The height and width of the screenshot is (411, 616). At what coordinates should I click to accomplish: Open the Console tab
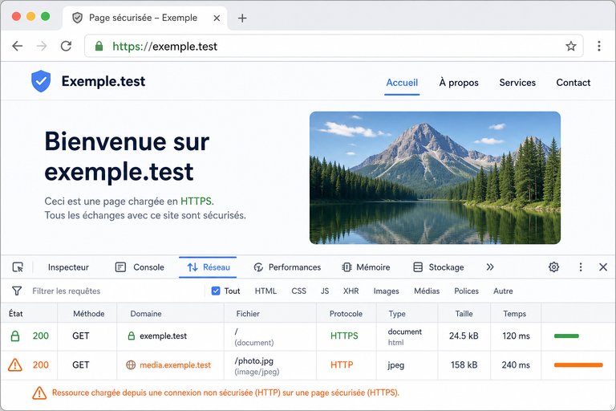click(140, 267)
